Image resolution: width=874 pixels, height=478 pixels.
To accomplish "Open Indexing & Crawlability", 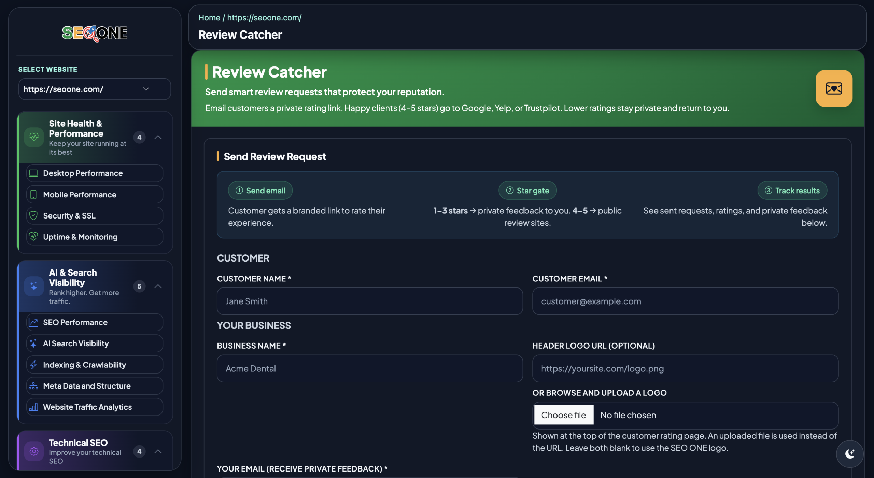I will 95,365.
